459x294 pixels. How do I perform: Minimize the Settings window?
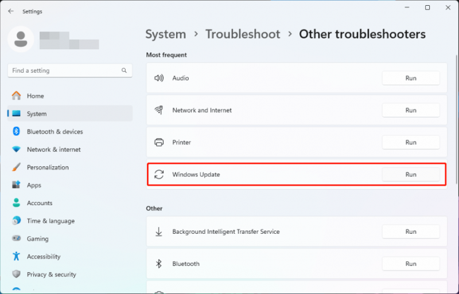tap(407, 7)
